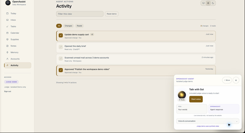Open the Activity sidebar label
Image resolution: width=245 pixels, height=133 pixels.
pyautogui.click(x=14, y=65)
